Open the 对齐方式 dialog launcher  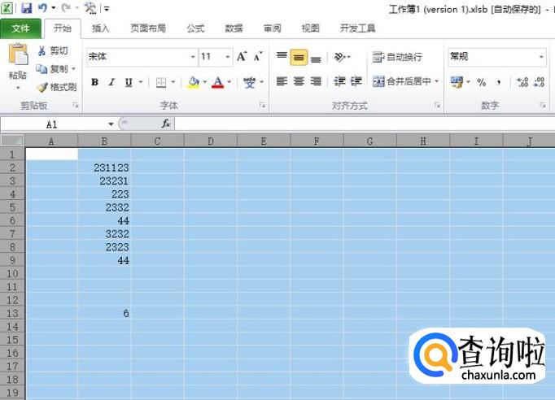point(437,105)
